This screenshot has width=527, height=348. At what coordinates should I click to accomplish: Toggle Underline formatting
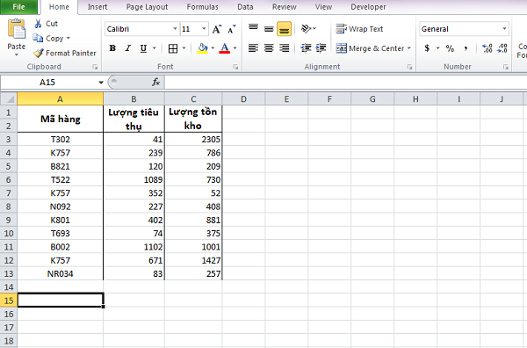click(x=143, y=48)
